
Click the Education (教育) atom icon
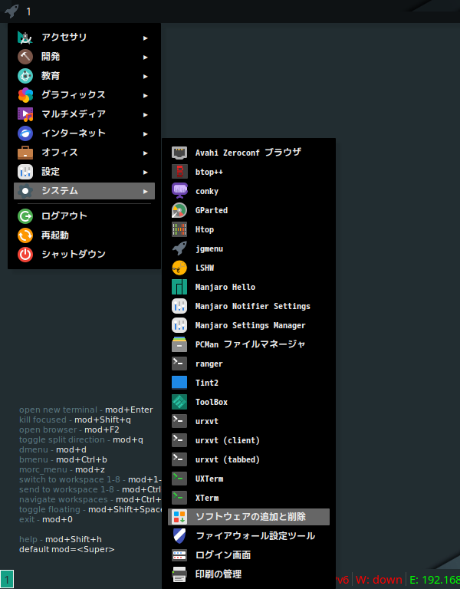(x=25, y=76)
